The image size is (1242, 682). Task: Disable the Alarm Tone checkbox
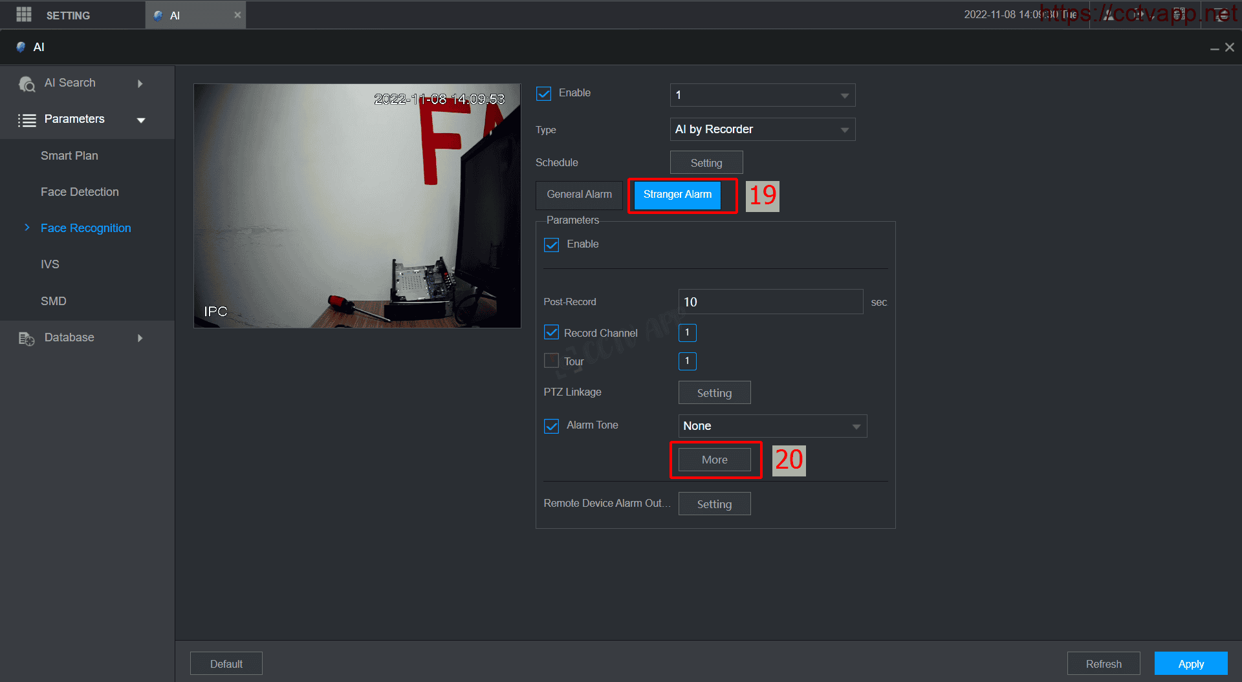pos(551,426)
